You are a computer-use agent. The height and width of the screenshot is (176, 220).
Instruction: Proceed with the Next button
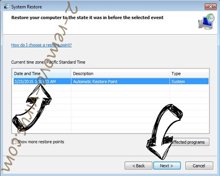pos(167,166)
